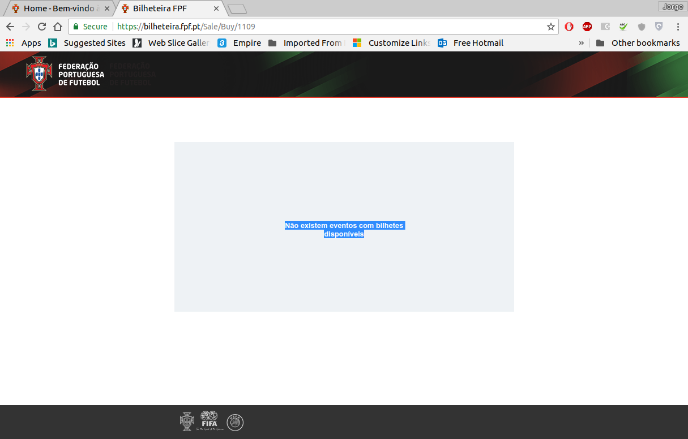Open the Other bookmarks folder
This screenshot has width=688, height=439.
click(638, 43)
